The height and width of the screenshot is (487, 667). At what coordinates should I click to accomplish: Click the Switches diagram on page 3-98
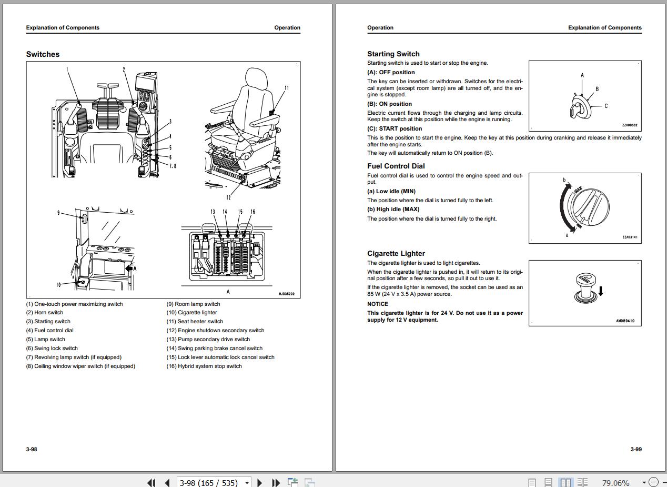[163, 180]
